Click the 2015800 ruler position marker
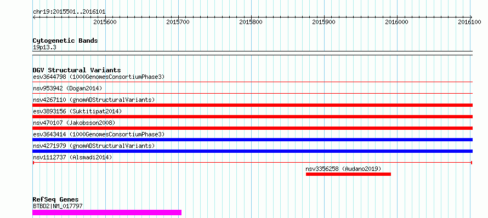 click(251, 22)
